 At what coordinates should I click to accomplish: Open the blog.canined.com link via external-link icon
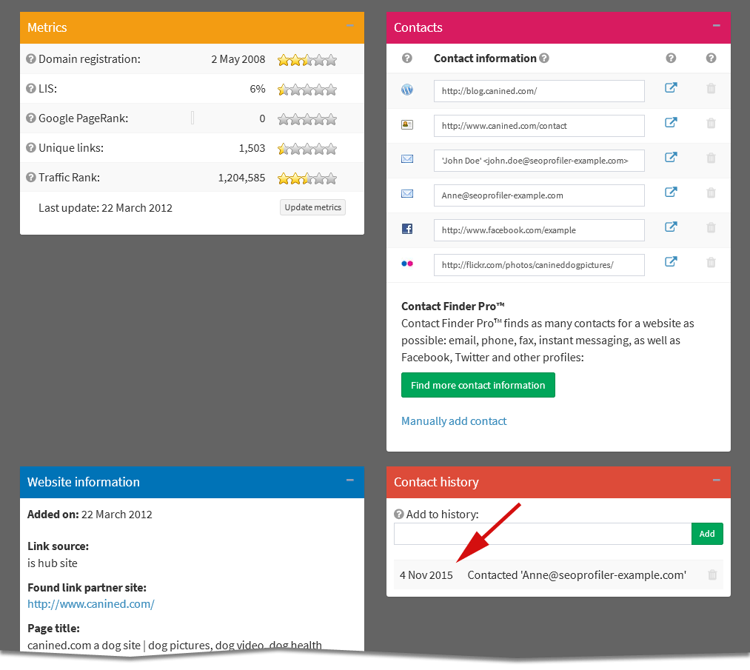point(671,87)
